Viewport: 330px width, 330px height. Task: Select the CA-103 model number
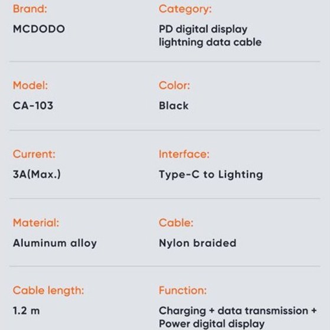pyautogui.click(x=33, y=106)
